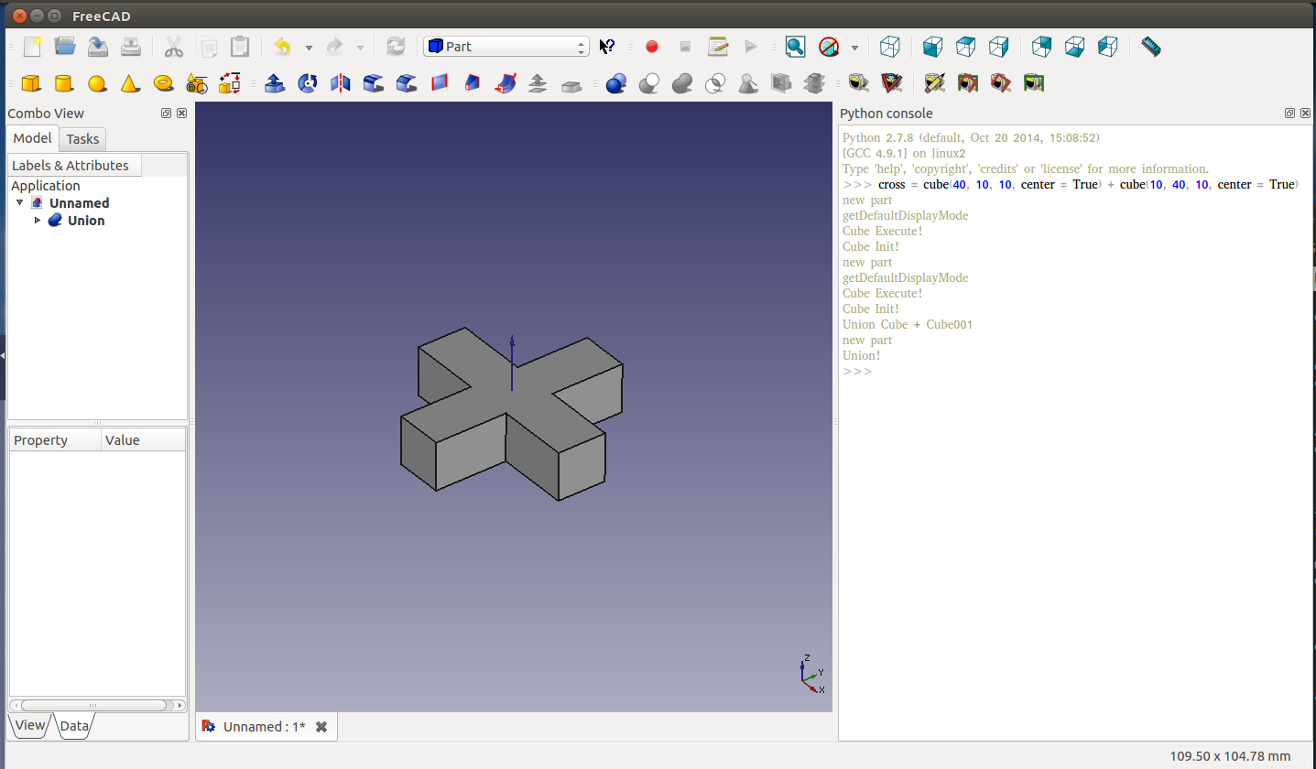
Task: Expand the Union tree item
Action: click(38, 221)
